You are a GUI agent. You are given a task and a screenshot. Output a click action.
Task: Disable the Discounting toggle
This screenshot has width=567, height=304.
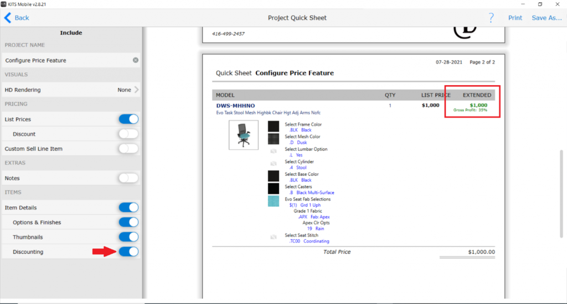[128, 251]
